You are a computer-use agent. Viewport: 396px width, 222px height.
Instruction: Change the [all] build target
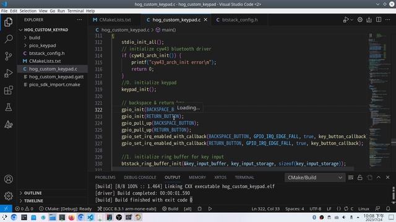point(187,208)
